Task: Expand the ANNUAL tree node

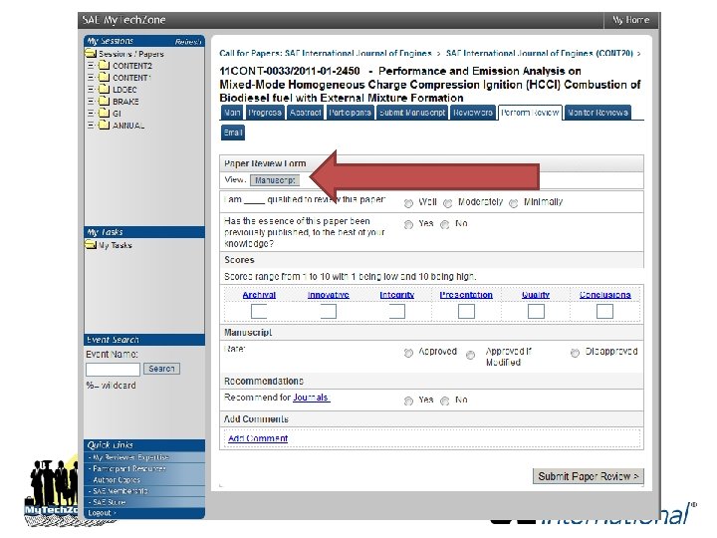Action: [91, 126]
